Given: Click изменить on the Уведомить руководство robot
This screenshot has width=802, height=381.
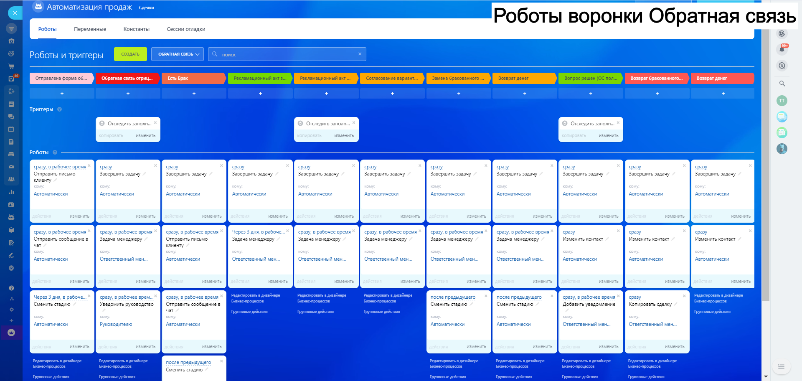Looking at the screenshot, I should point(145,347).
